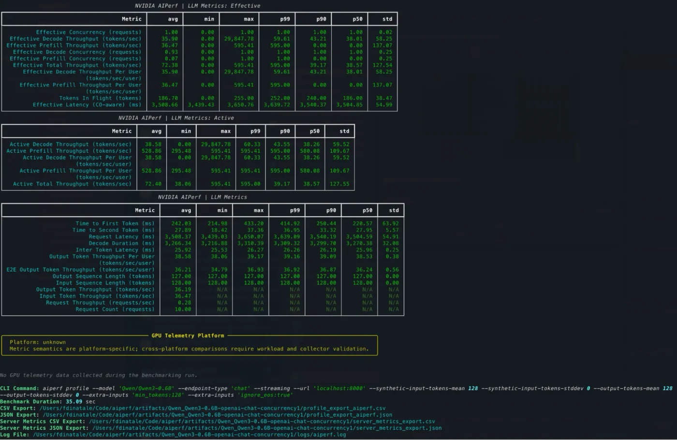Select the 'Time to Second Token (ms)' row label
The height and width of the screenshot is (440, 677).
click(x=113, y=230)
